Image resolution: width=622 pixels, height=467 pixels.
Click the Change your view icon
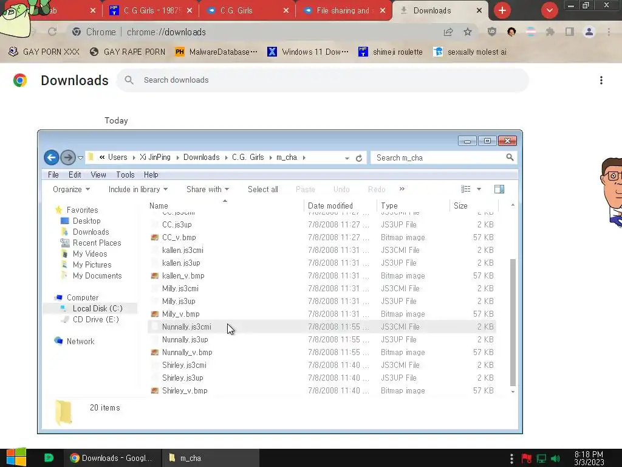pos(466,190)
